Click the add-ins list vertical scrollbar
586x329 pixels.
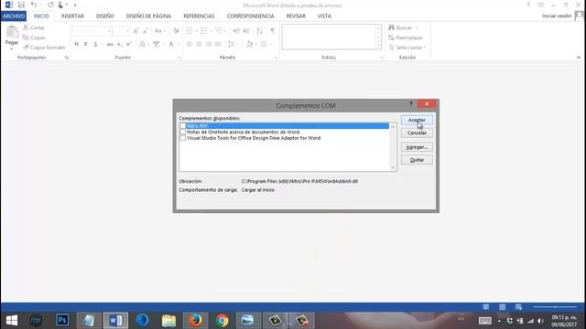pyautogui.click(x=393, y=147)
